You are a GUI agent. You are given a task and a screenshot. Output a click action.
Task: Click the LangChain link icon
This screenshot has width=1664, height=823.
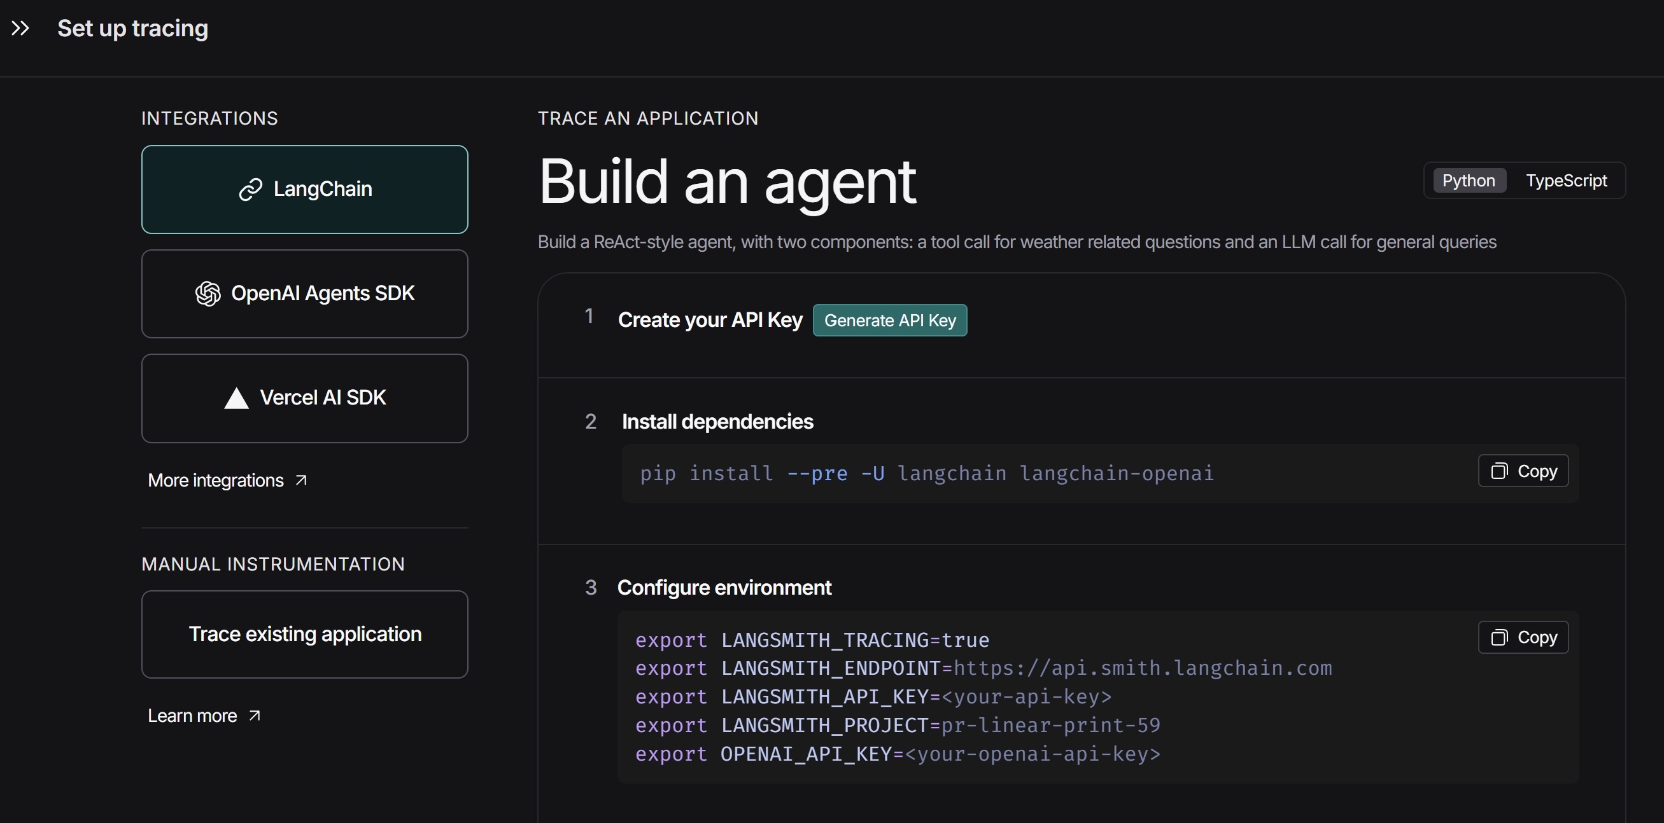(x=251, y=189)
